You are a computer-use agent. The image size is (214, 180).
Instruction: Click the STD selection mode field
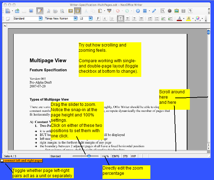click(x=125, y=156)
